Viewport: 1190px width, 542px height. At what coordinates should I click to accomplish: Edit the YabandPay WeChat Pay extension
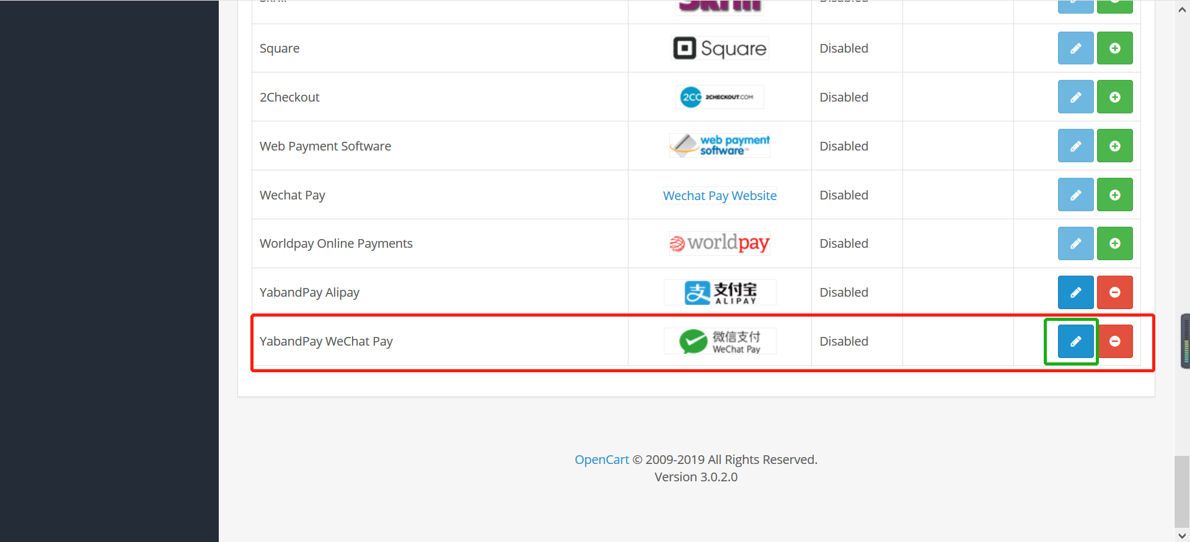point(1075,341)
